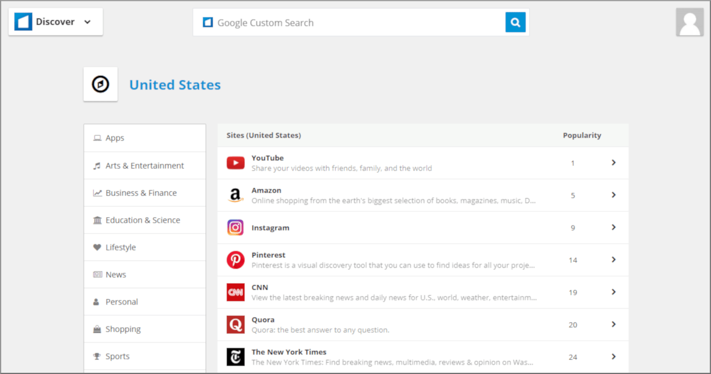Viewport: 711px width, 374px height.
Task: Click the person icon for Personal
Action: coord(96,302)
